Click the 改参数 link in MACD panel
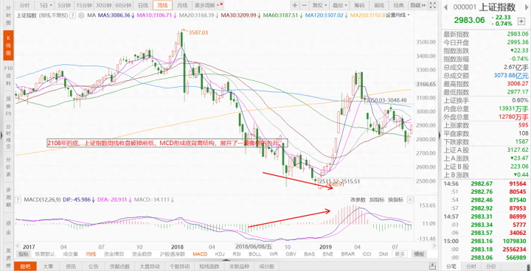The width and height of the screenshot is (531, 271). tap(357, 200)
